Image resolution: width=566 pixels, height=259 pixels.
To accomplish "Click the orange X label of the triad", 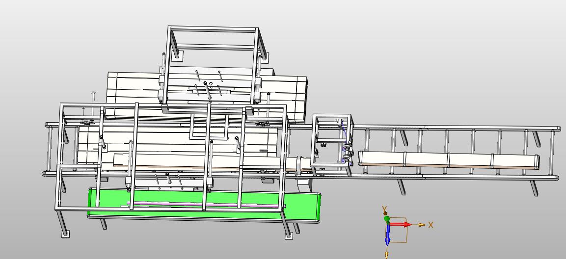I will 431,225.
